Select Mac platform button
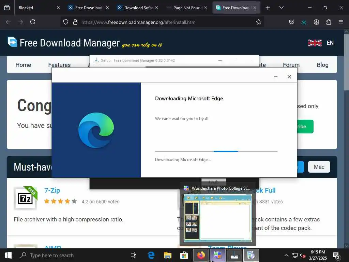Viewport: 349px width, 262px height. point(319,167)
